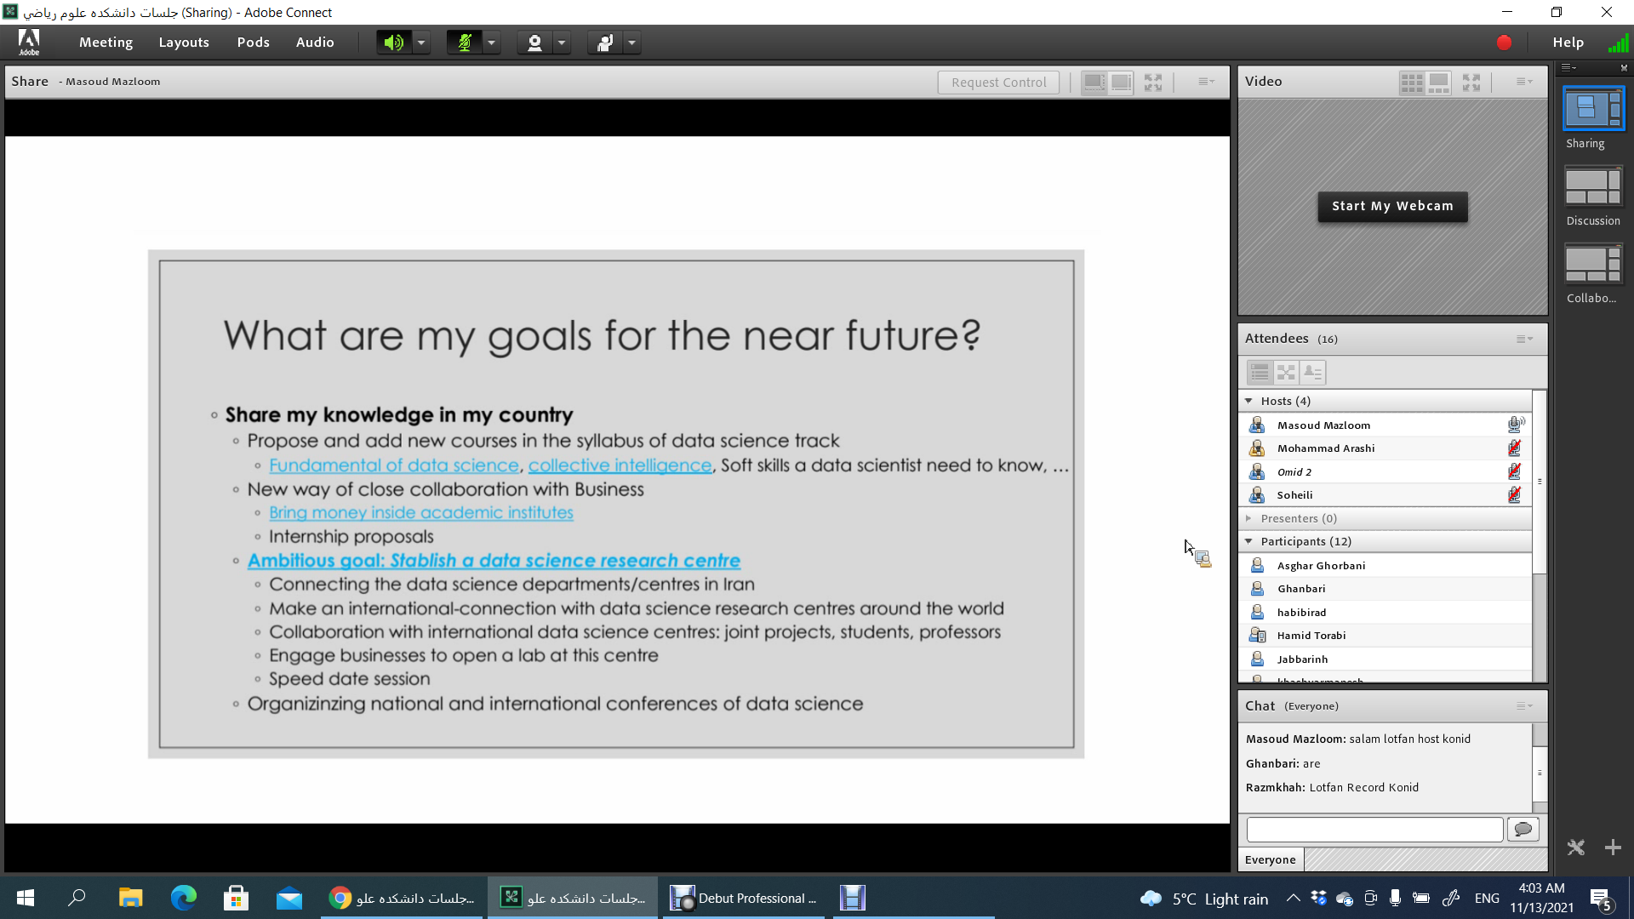Click the red recording indicator
The width and height of the screenshot is (1634, 919).
[1504, 43]
